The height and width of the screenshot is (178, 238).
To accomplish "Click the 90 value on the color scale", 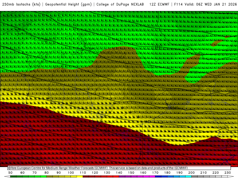I will pyautogui.click(x=59, y=173).
